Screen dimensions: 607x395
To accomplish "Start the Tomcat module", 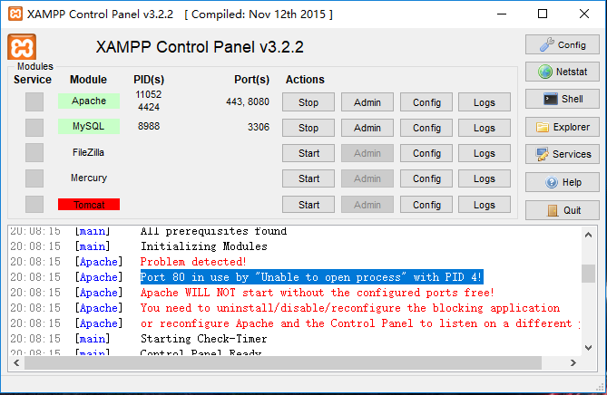I will pyautogui.click(x=308, y=205).
